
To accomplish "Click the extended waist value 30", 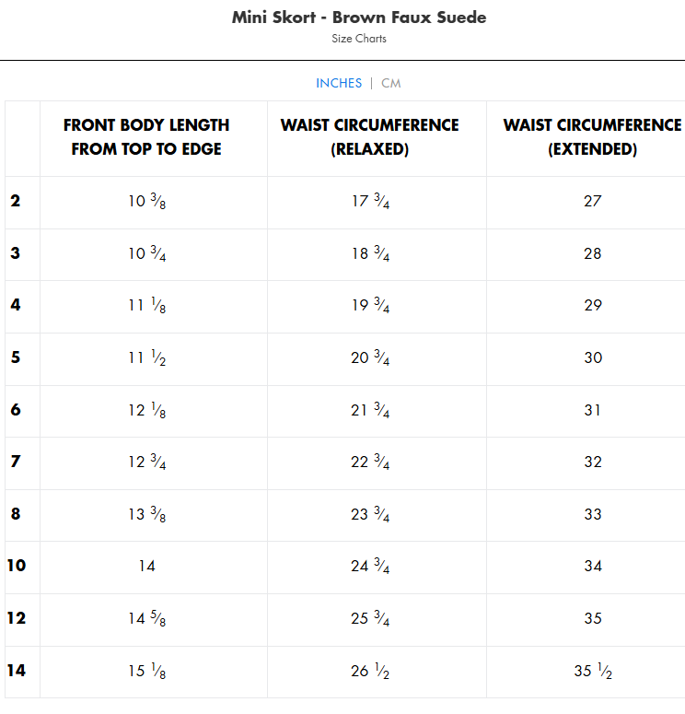I will pyautogui.click(x=593, y=357).
